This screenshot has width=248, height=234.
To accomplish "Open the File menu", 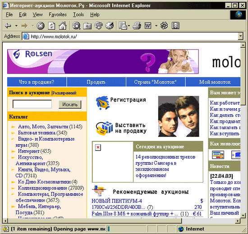I will coord(9,14).
